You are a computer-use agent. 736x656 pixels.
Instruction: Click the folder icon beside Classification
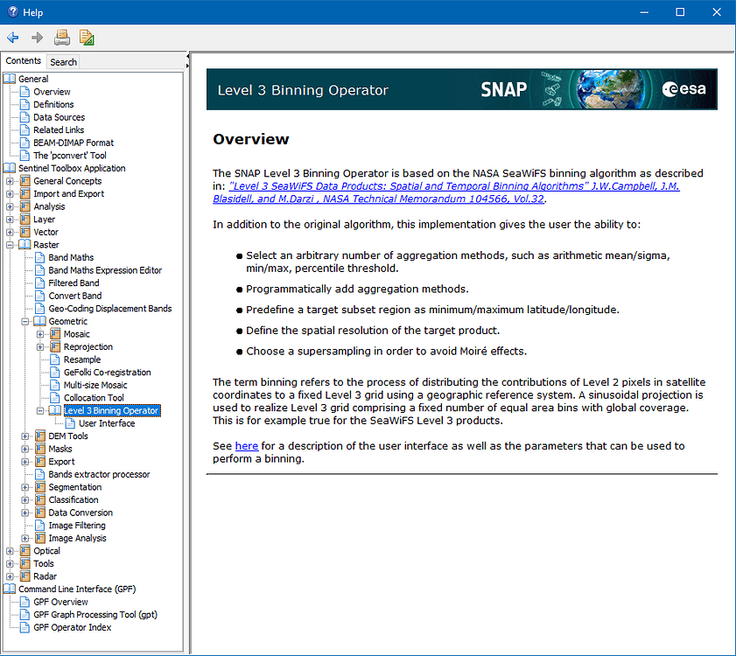40,499
